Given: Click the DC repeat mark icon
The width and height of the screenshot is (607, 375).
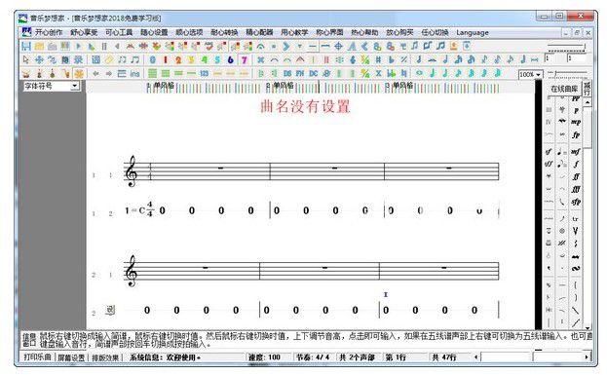Looking at the screenshot, I should pyautogui.click(x=313, y=73).
